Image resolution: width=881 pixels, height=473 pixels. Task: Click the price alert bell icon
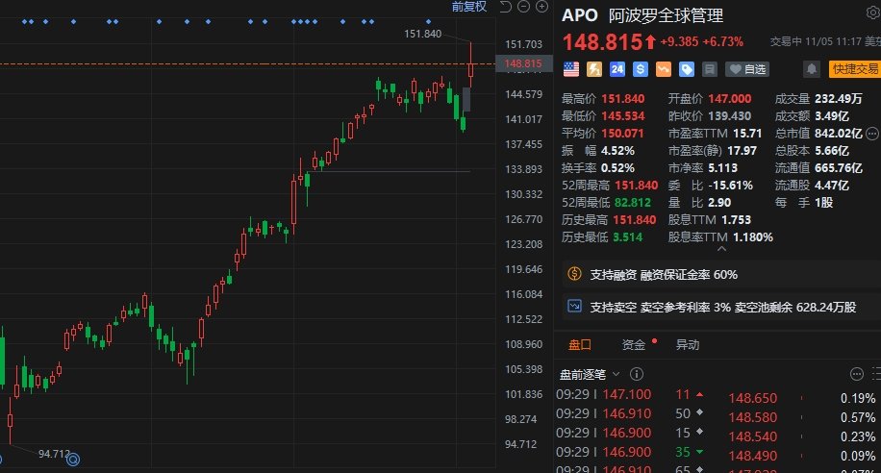(812, 69)
